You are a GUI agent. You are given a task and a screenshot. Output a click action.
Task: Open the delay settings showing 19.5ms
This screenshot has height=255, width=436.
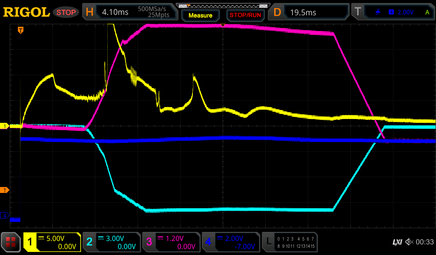[310, 12]
